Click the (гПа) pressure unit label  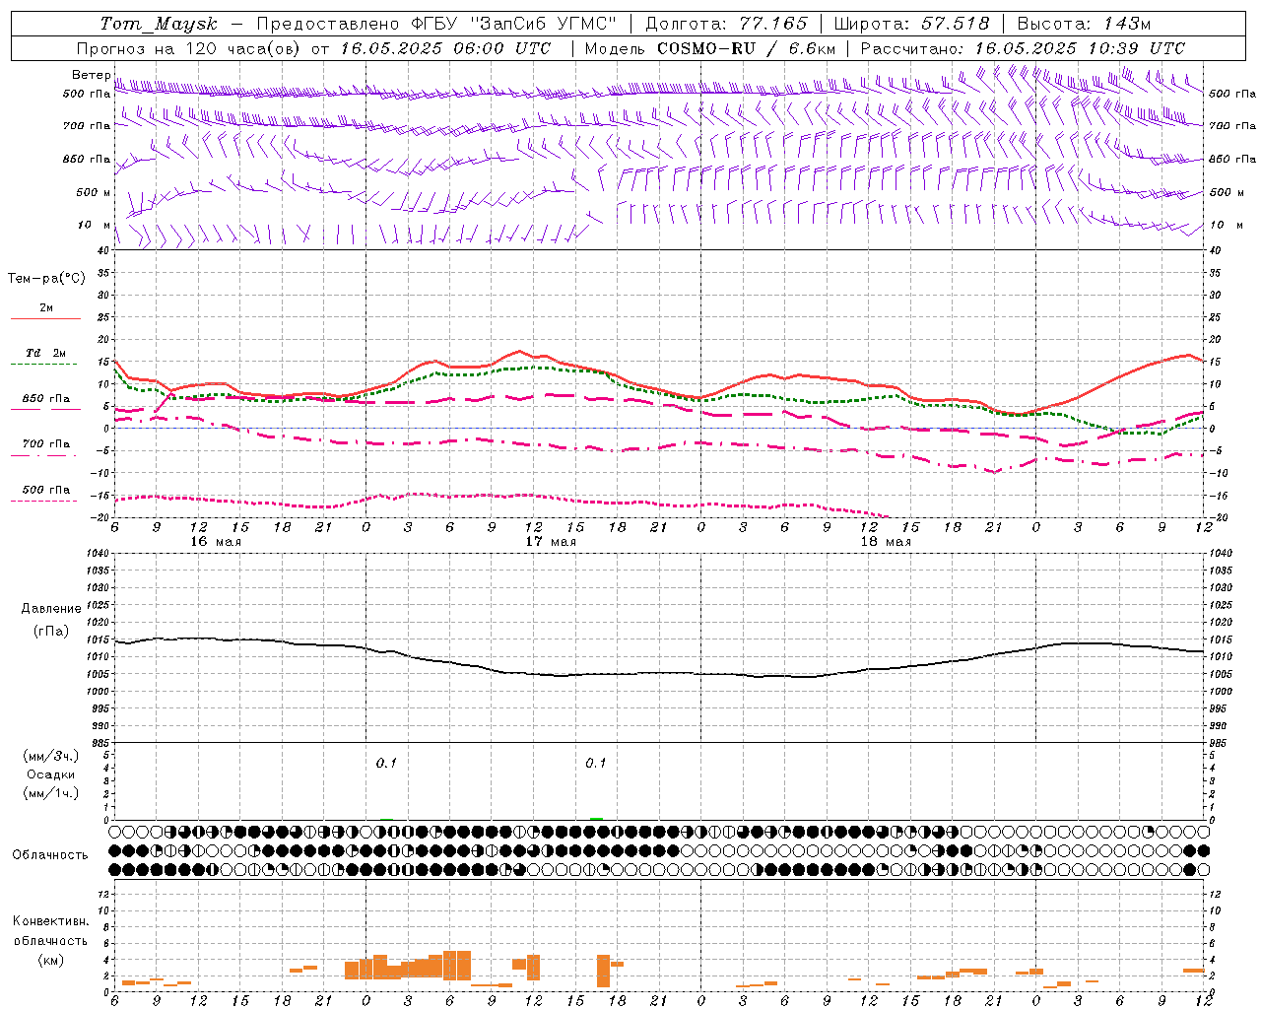pos(50,632)
